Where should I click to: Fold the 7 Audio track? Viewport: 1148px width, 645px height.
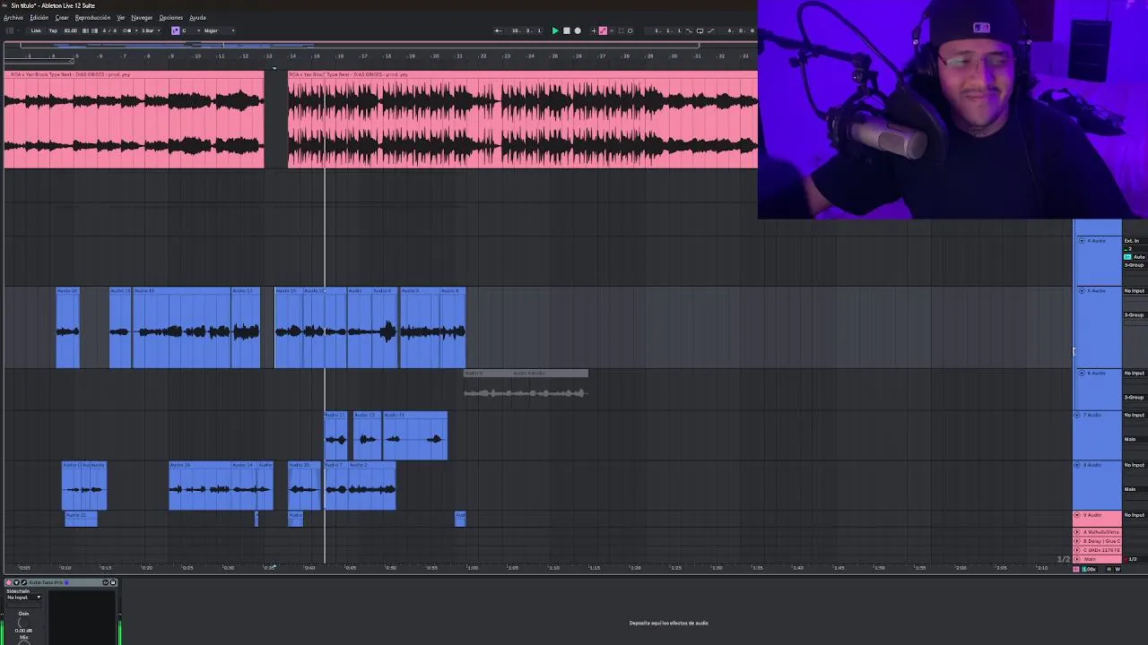[x=1077, y=416]
